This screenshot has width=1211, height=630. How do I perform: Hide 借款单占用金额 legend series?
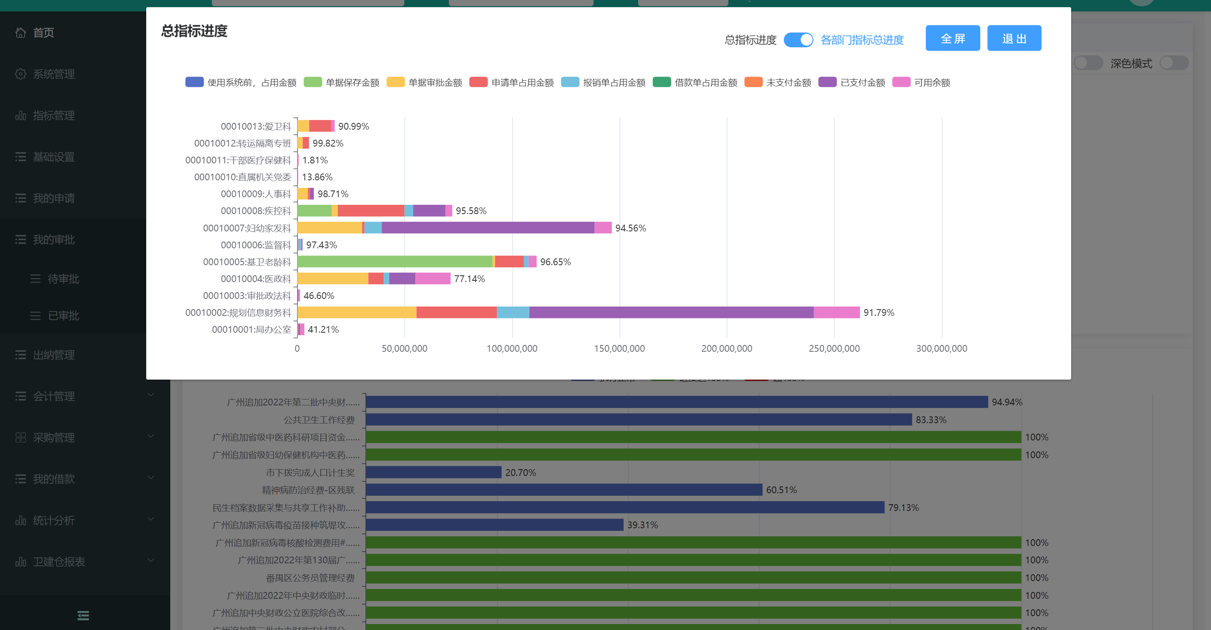click(695, 82)
